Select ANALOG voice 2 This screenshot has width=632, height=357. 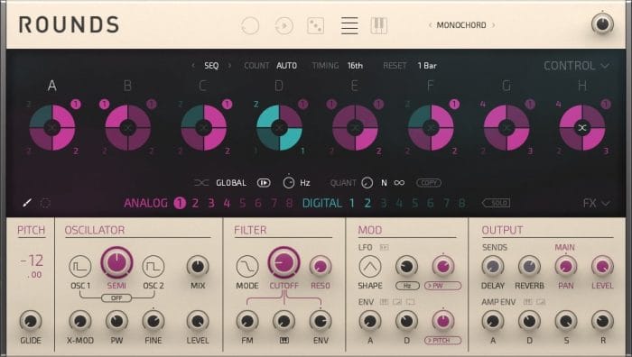195,203
